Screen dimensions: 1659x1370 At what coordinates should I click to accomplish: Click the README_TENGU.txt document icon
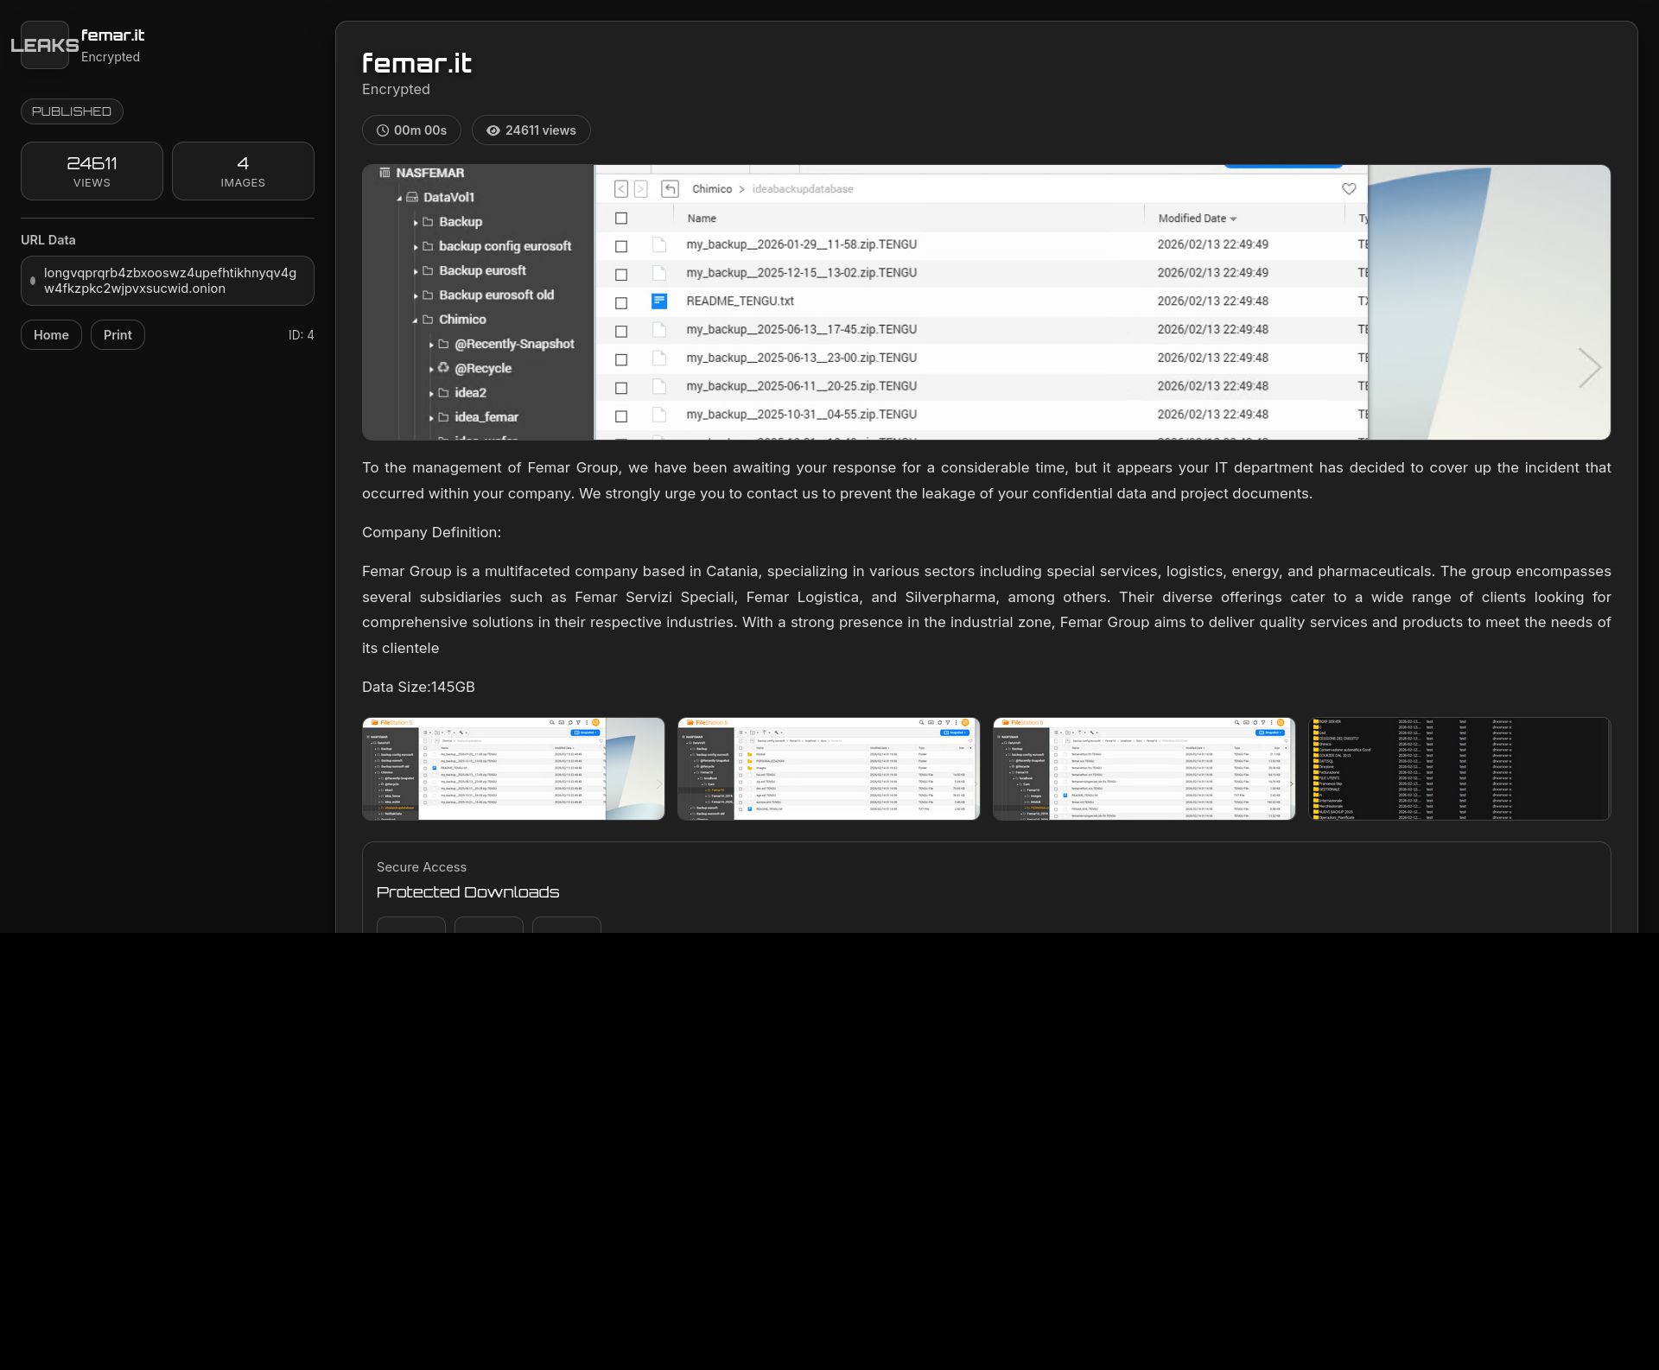tap(659, 301)
